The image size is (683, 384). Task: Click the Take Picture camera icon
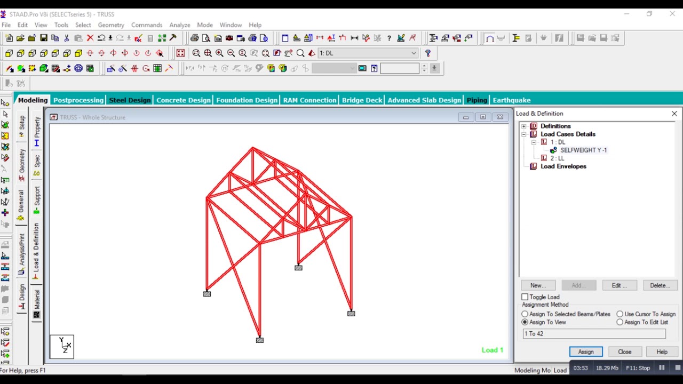point(229,38)
